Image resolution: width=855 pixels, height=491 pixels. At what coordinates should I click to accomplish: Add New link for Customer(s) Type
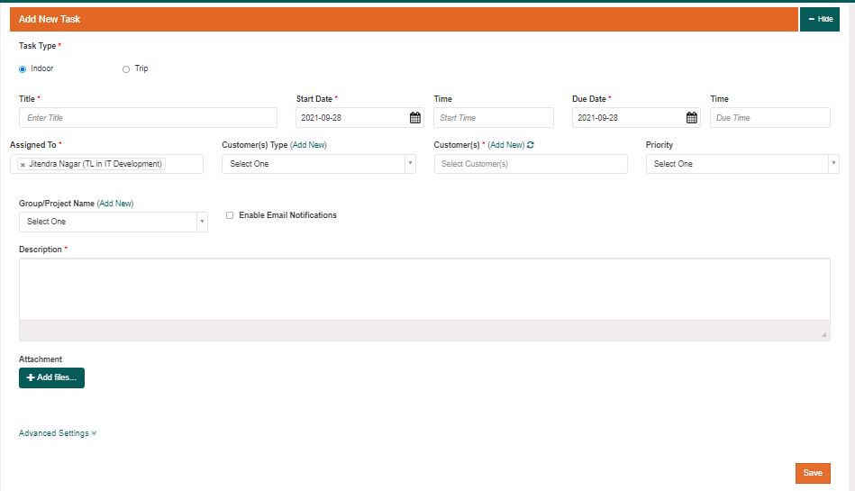pyautogui.click(x=309, y=145)
